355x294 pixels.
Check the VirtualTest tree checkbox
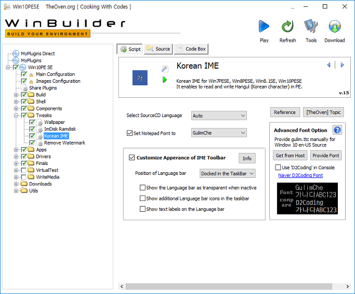pyautogui.click(x=24, y=170)
